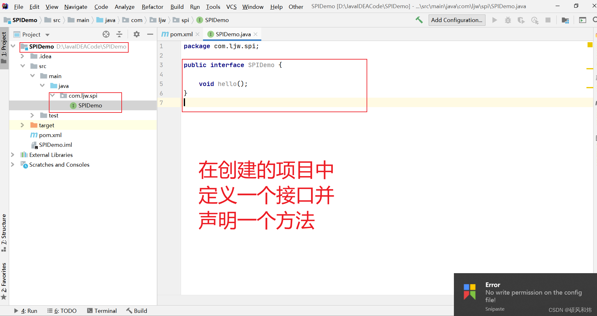
Task: Click the Profiler run icon
Action: (535, 20)
